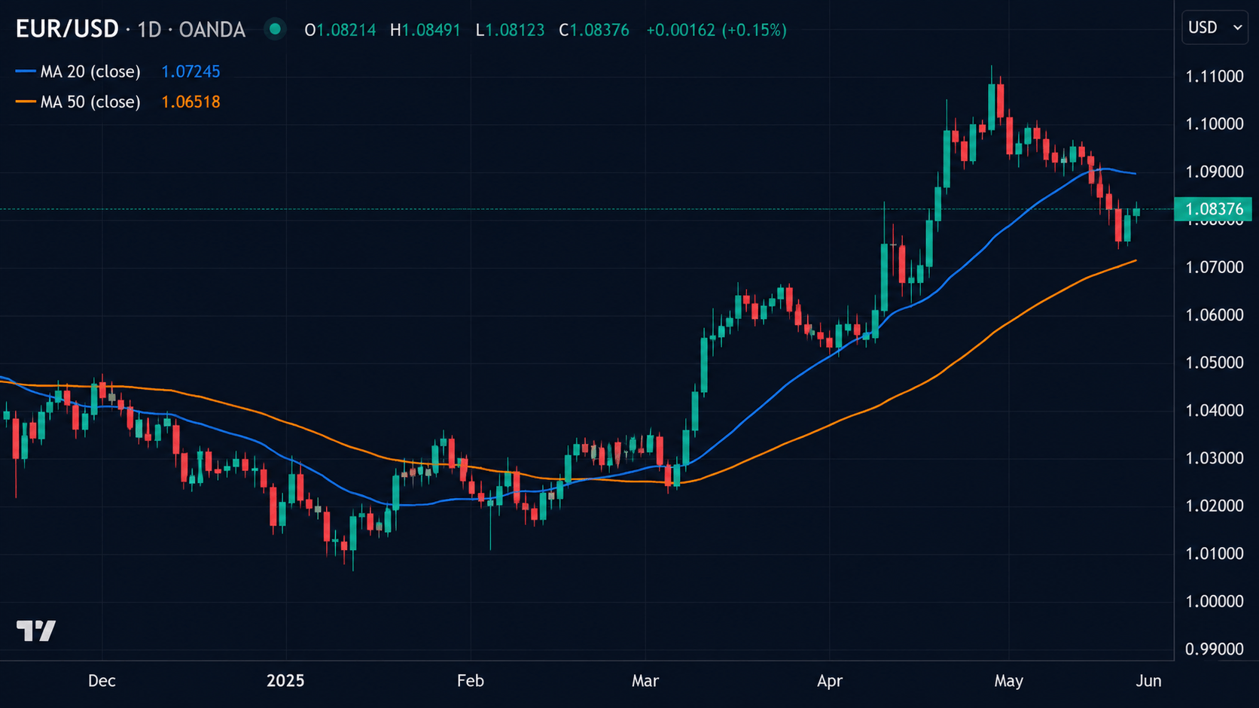Click the green market status dot
1259x708 pixels.
275,29
